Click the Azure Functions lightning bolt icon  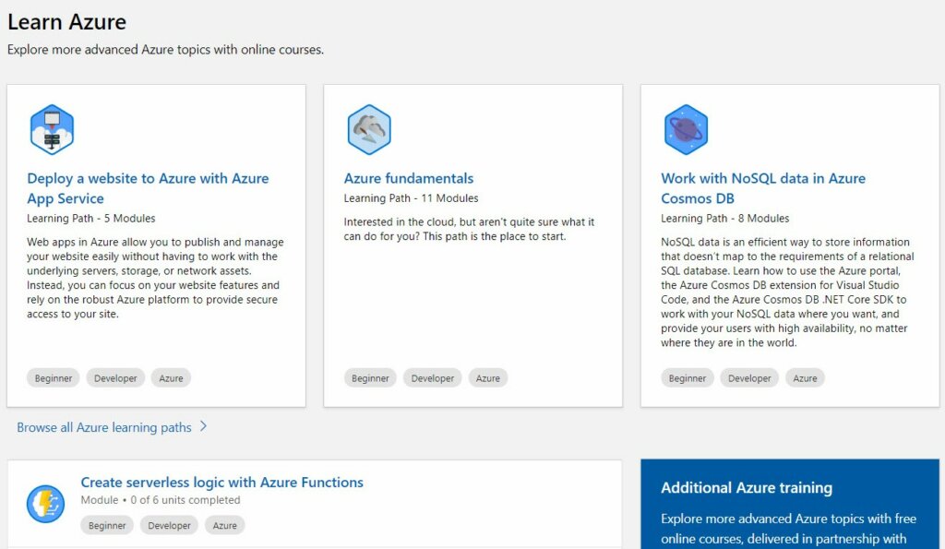[46, 504]
